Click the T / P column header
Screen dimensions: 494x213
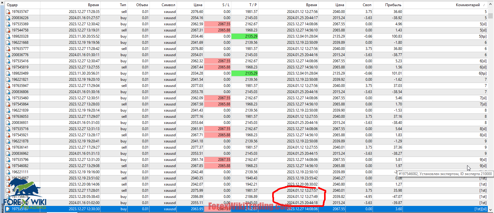click(245, 5)
